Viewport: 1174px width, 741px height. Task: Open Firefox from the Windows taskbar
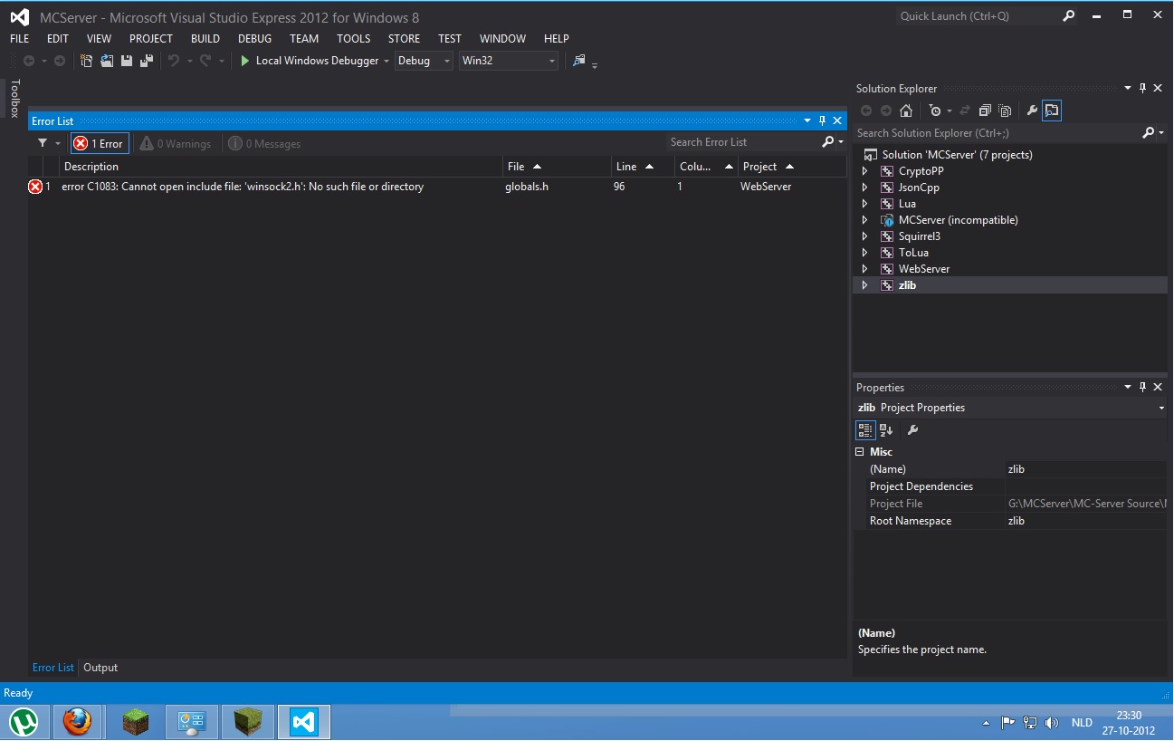[x=78, y=722]
